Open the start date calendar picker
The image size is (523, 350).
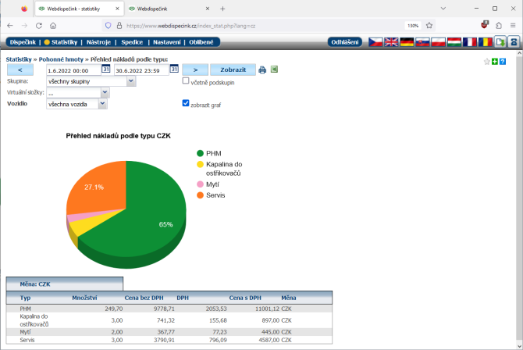coord(106,69)
